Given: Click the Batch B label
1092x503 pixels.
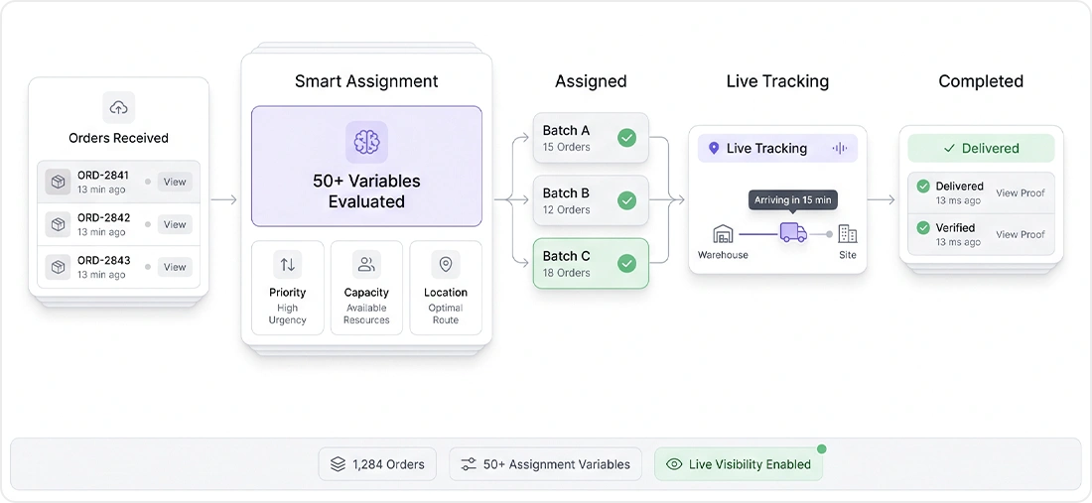Looking at the screenshot, I should (x=566, y=193).
